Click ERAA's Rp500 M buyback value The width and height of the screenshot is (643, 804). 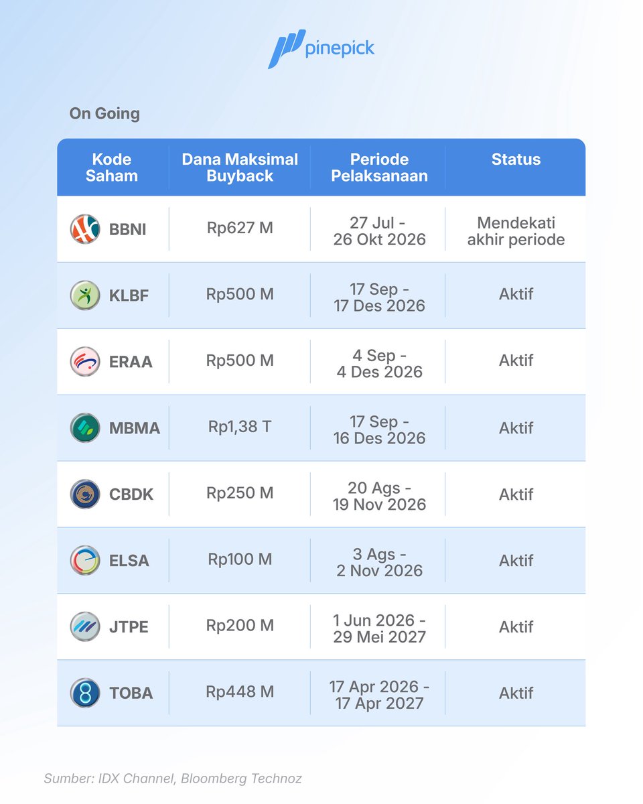[x=240, y=360]
